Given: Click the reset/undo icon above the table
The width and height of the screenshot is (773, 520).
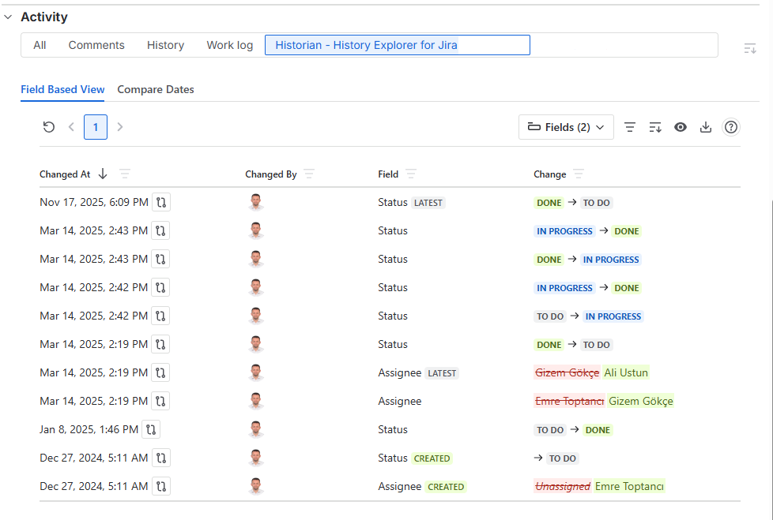Looking at the screenshot, I should click(x=48, y=127).
